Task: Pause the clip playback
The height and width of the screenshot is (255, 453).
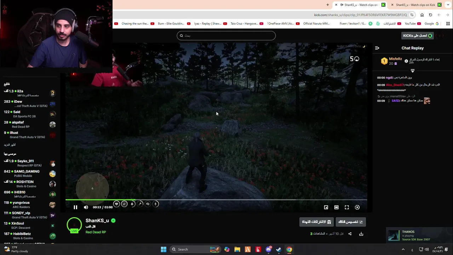Action: (75, 208)
